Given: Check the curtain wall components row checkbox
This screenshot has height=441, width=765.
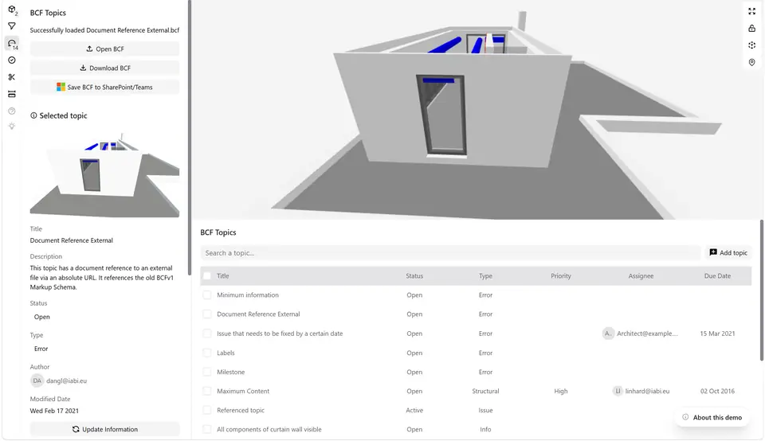Looking at the screenshot, I should pos(207,429).
